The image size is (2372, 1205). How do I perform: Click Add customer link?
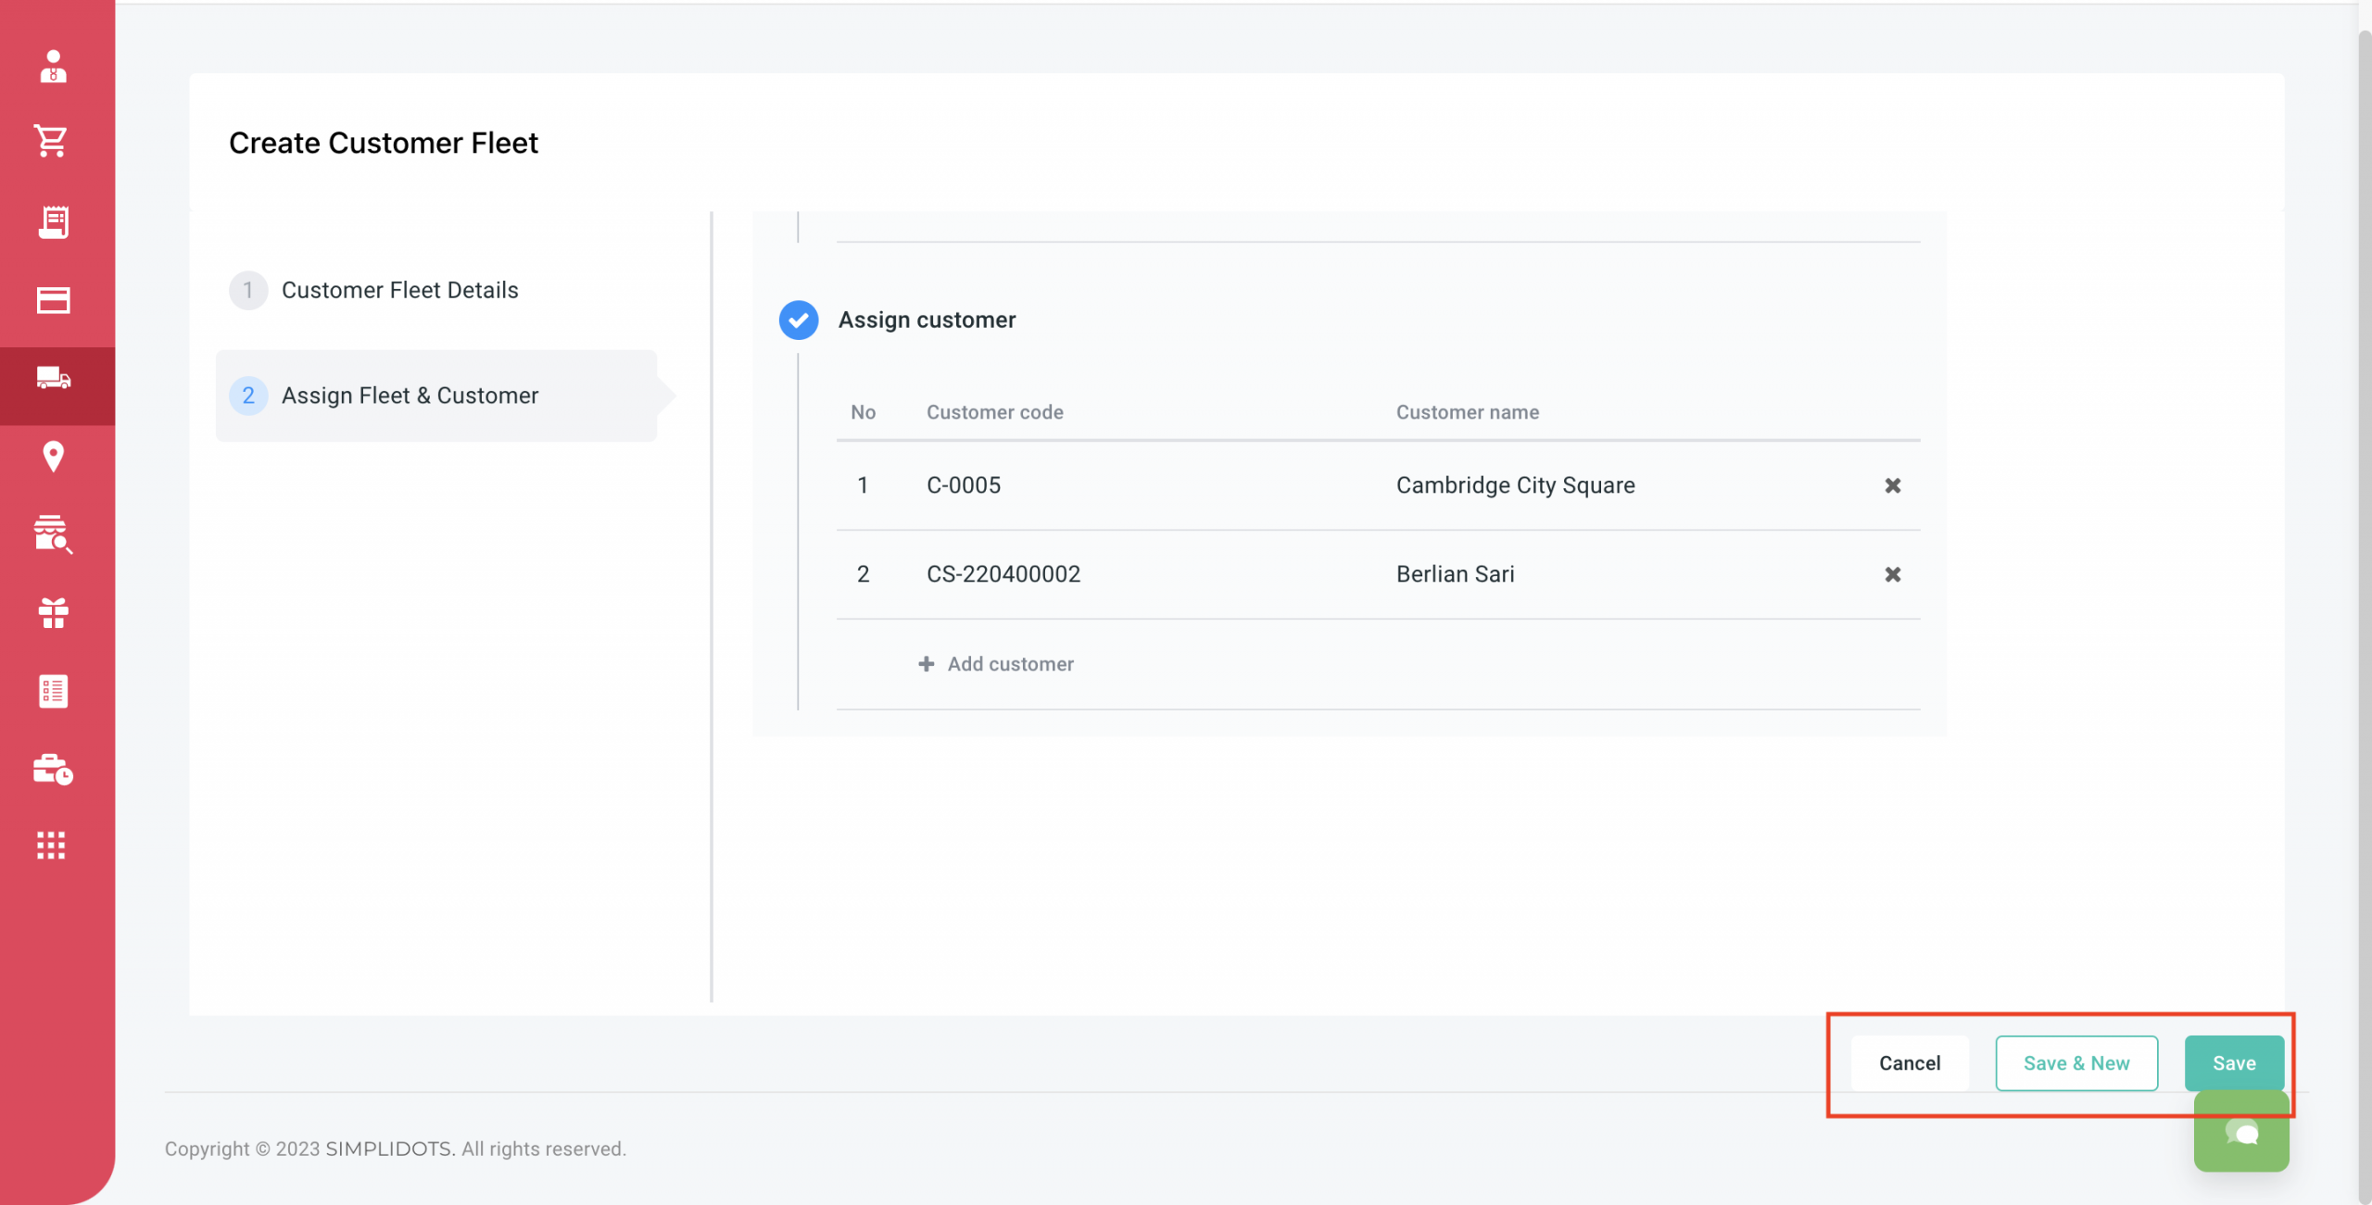point(995,664)
